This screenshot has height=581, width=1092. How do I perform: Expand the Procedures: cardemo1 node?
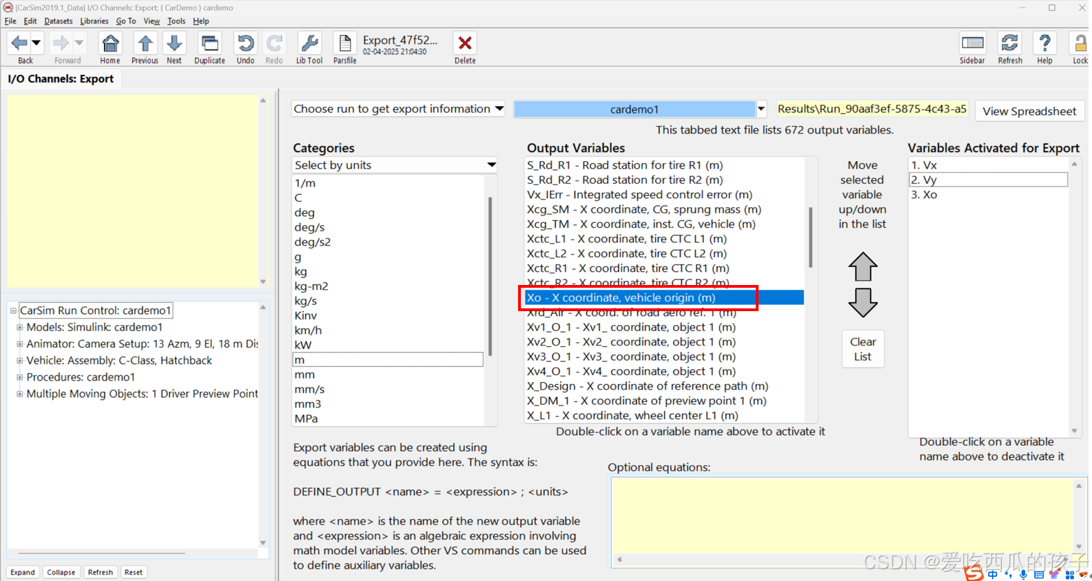19,377
